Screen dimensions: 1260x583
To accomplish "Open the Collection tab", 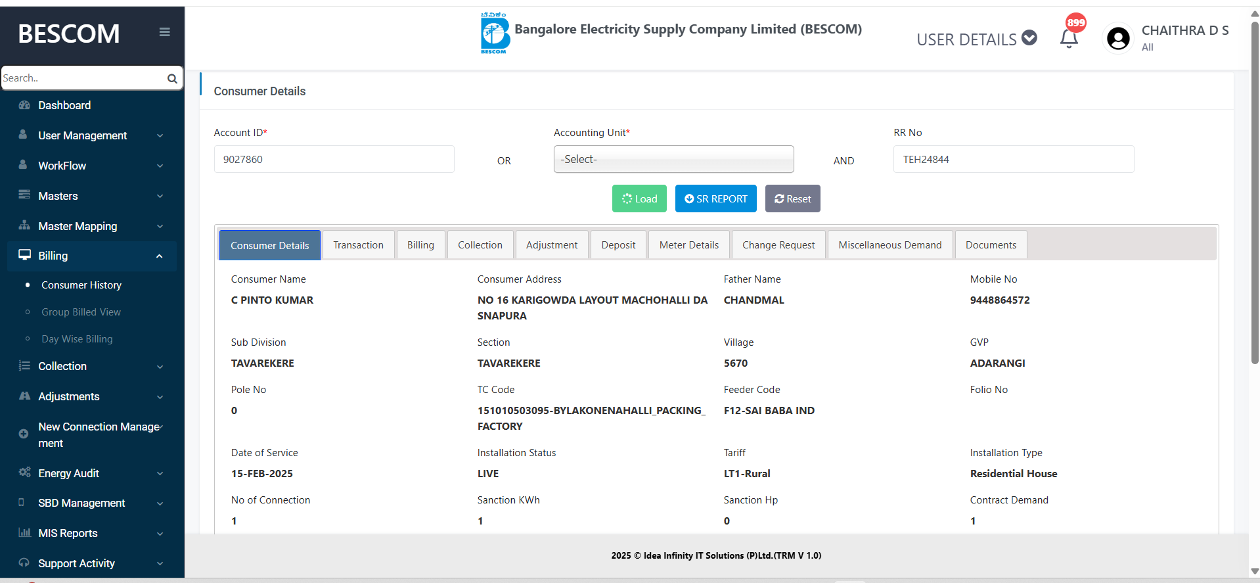I will pos(480,245).
